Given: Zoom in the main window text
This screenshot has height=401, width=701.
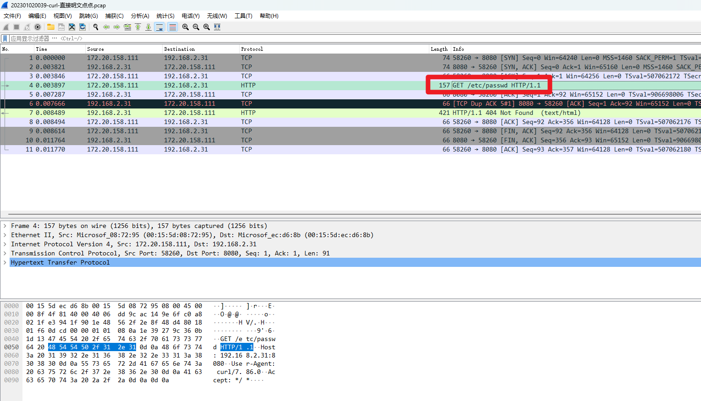Looking at the screenshot, I should click(x=186, y=27).
